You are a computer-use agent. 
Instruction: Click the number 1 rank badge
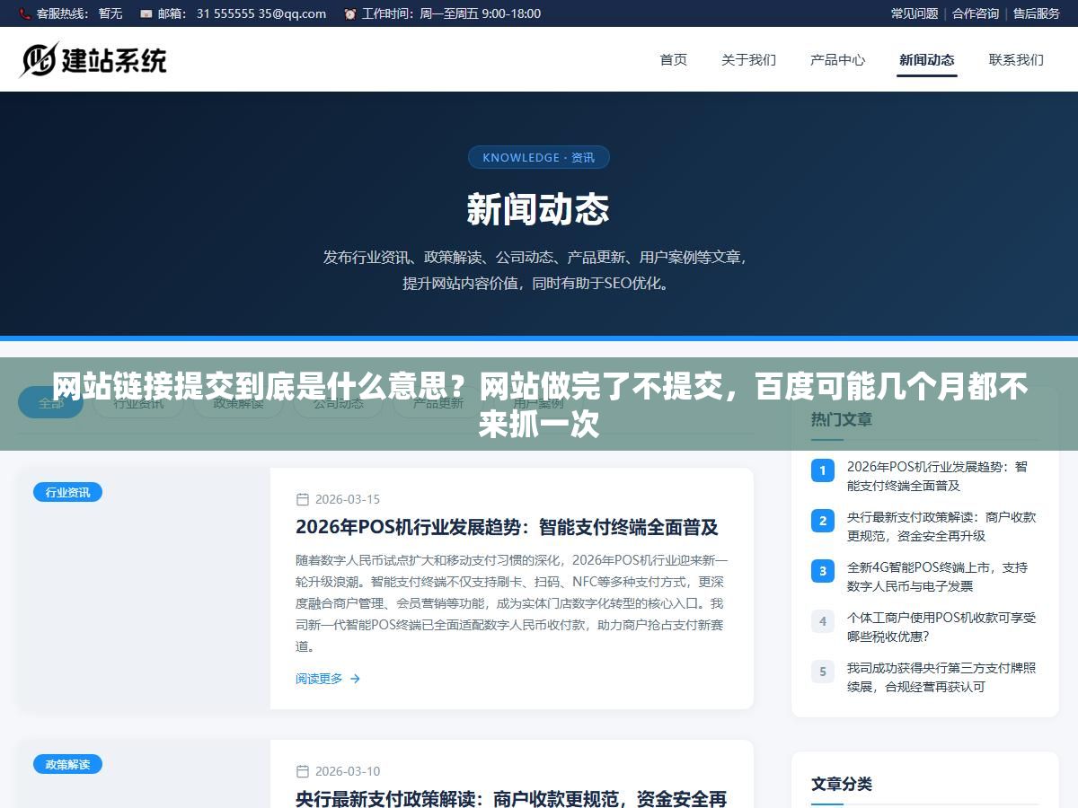[823, 470]
